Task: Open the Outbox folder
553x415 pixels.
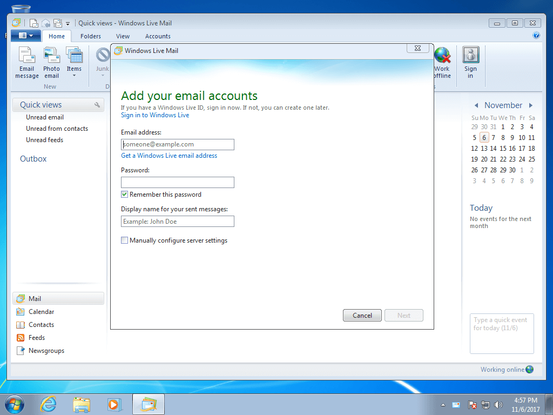Action: 33,159
